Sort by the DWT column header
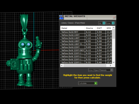Image resolution: width=139 pixels, height=104 pixels. pos(100,28)
